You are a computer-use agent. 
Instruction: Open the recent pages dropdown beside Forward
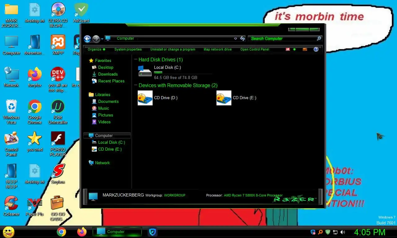pyautogui.click(x=102, y=39)
